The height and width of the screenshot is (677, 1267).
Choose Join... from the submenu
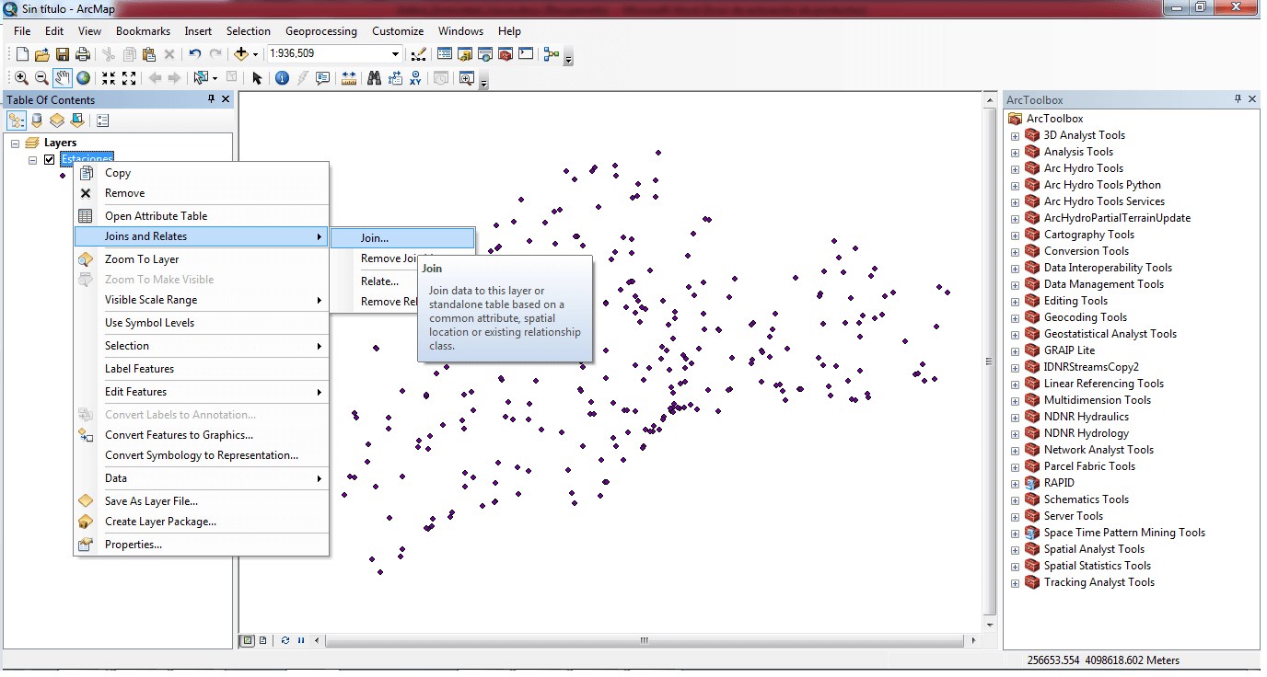pyautogui.click(x=375, y=238)
